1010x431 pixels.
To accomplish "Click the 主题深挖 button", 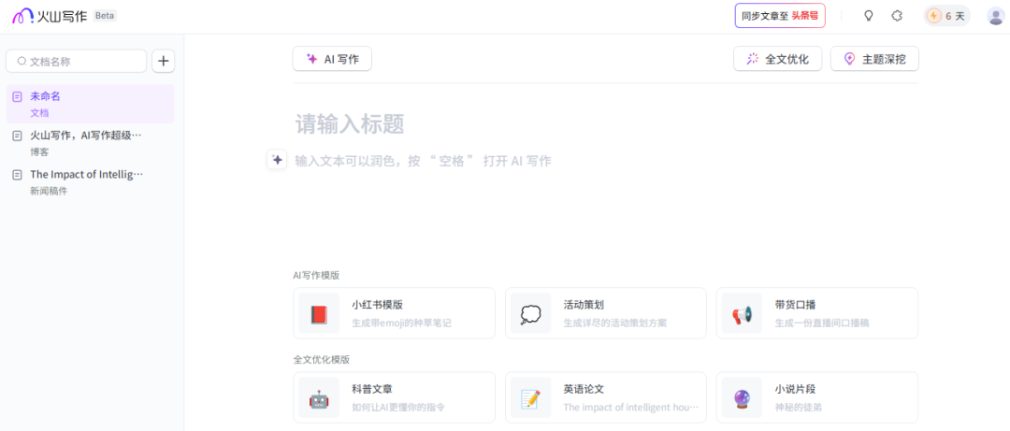I will tap(874, 59).
